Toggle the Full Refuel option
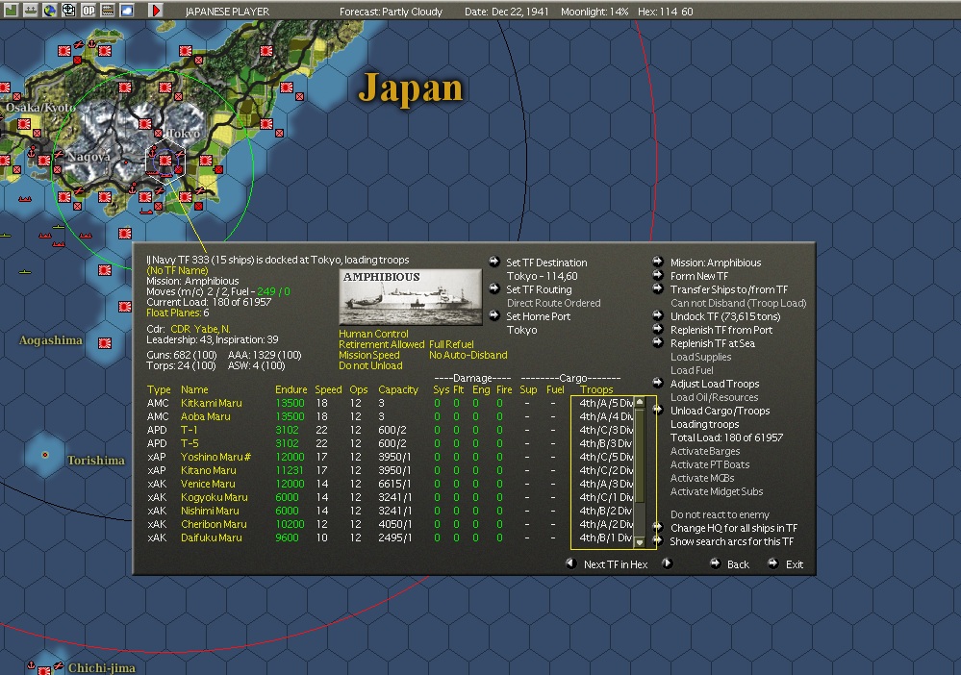Screen dimensions: 961x675 point(451,344)
